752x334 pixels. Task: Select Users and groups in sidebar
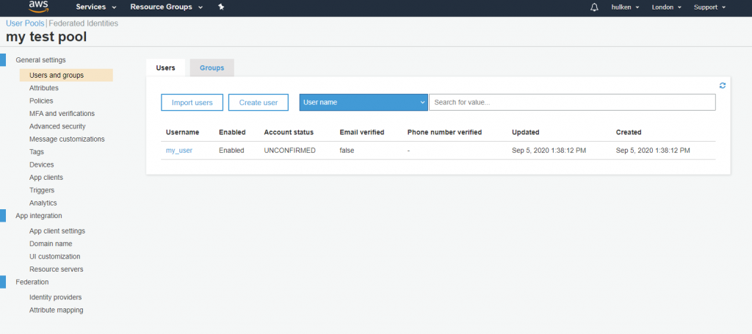pyautogui.click(x=66, y=75)
